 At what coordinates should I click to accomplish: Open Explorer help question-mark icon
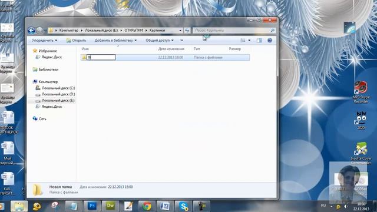coord(270,41)
